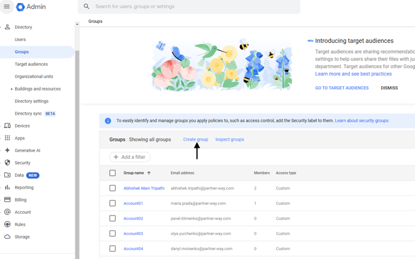This screenshot has width=415, height=259.
Task: Open Security shield icon in sidebar
Action: (7, 163)
